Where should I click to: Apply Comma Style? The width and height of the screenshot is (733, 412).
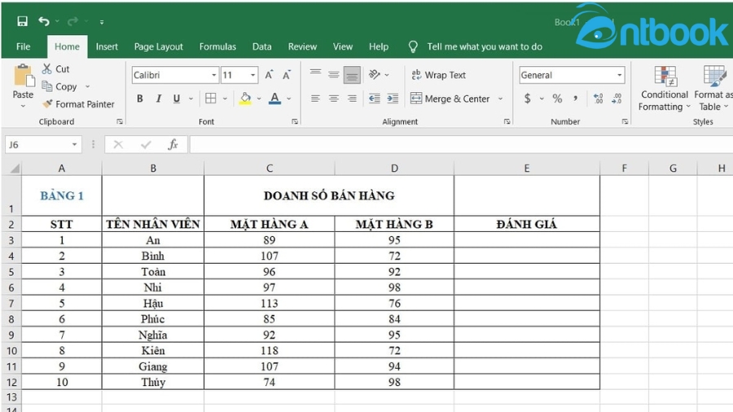576,99
